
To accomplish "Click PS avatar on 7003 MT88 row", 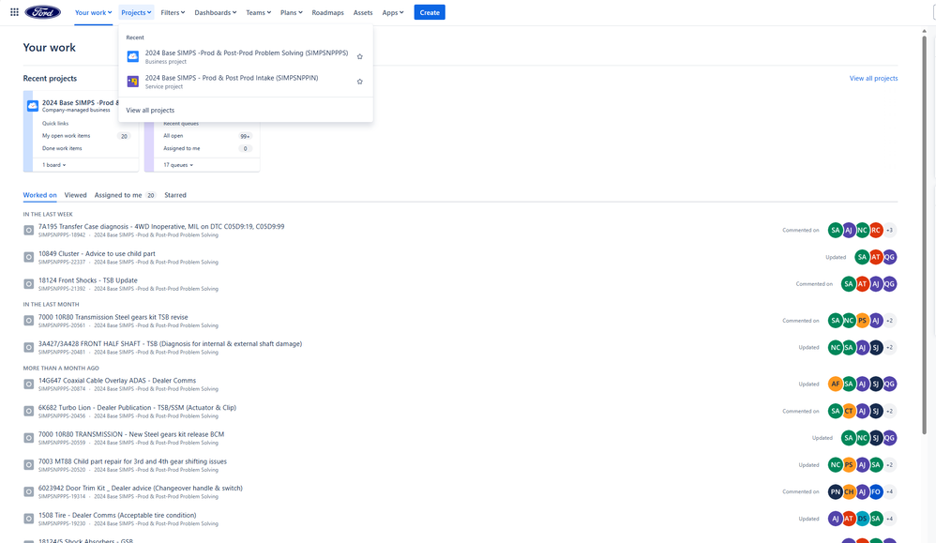I will 849,465.
